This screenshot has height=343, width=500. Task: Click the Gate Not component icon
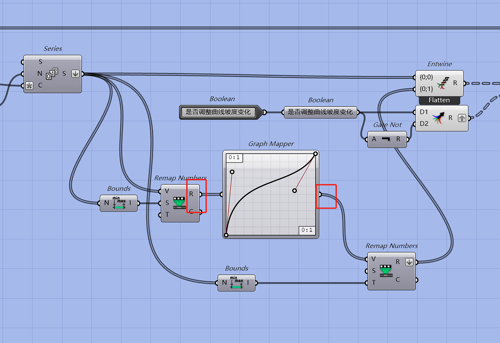point(386,139)
